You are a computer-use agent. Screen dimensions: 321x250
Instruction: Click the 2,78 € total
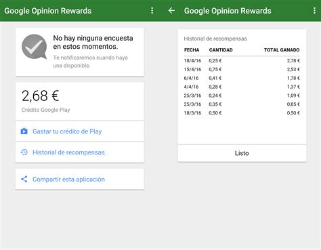[293, 61]
